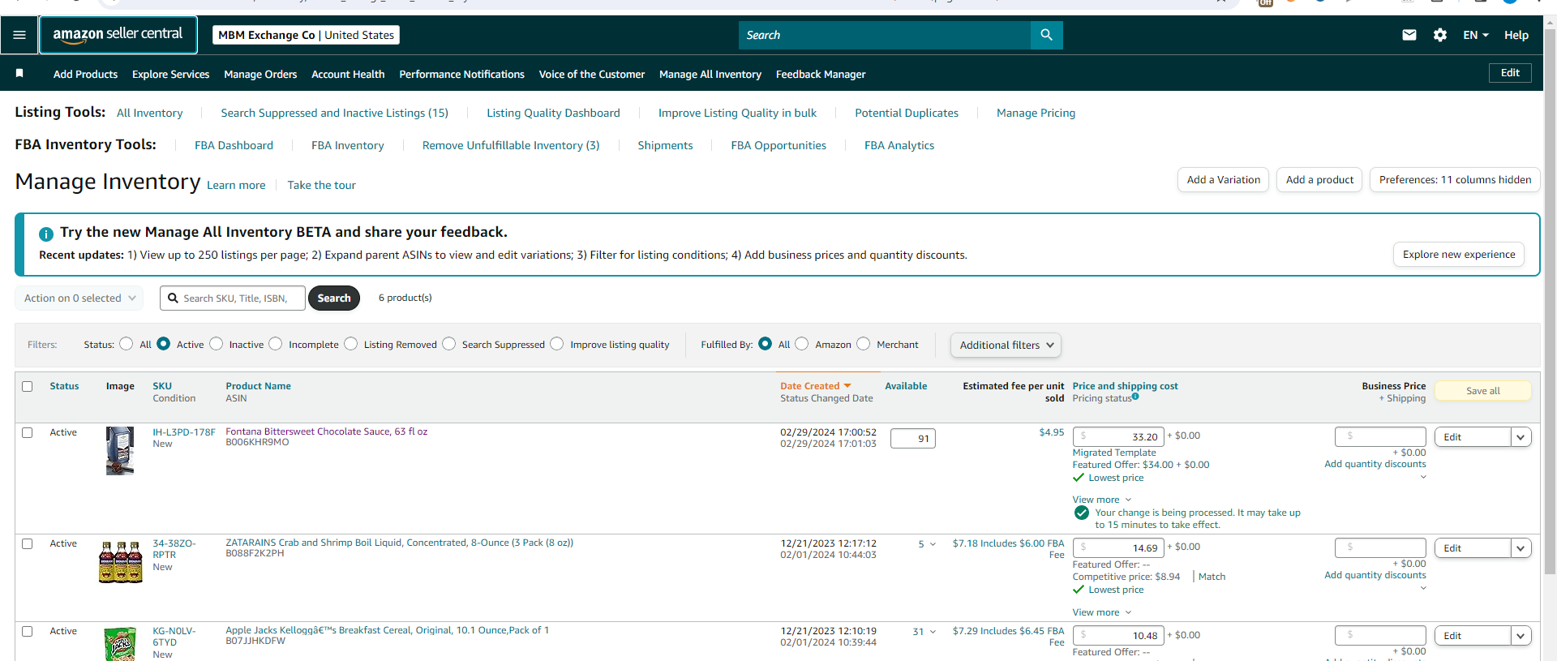This screenshot has width=1557, height=661.
Task: Click the top Seller Central search field
Action: pos(885,35)
